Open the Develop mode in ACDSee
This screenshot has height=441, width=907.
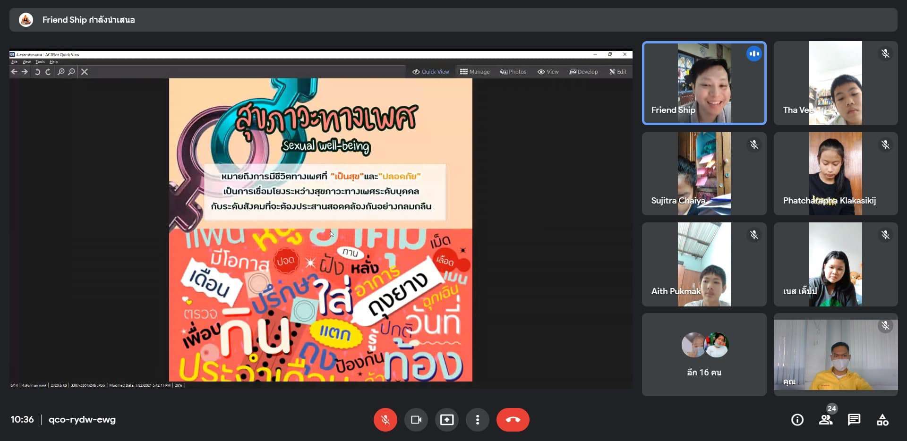click(583, 72)
